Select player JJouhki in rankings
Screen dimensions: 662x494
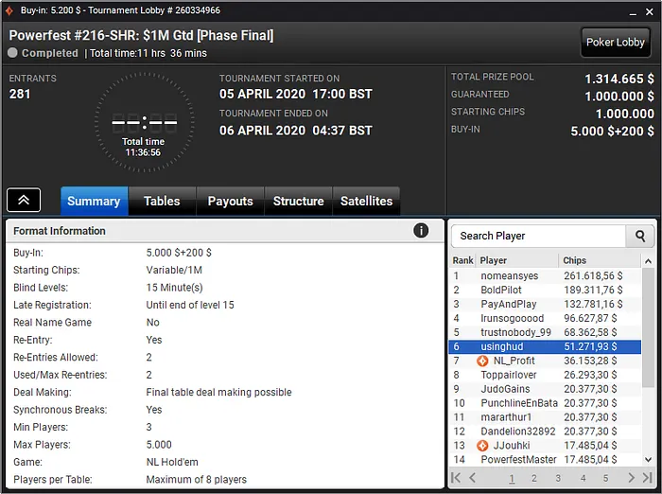(545, 446)
